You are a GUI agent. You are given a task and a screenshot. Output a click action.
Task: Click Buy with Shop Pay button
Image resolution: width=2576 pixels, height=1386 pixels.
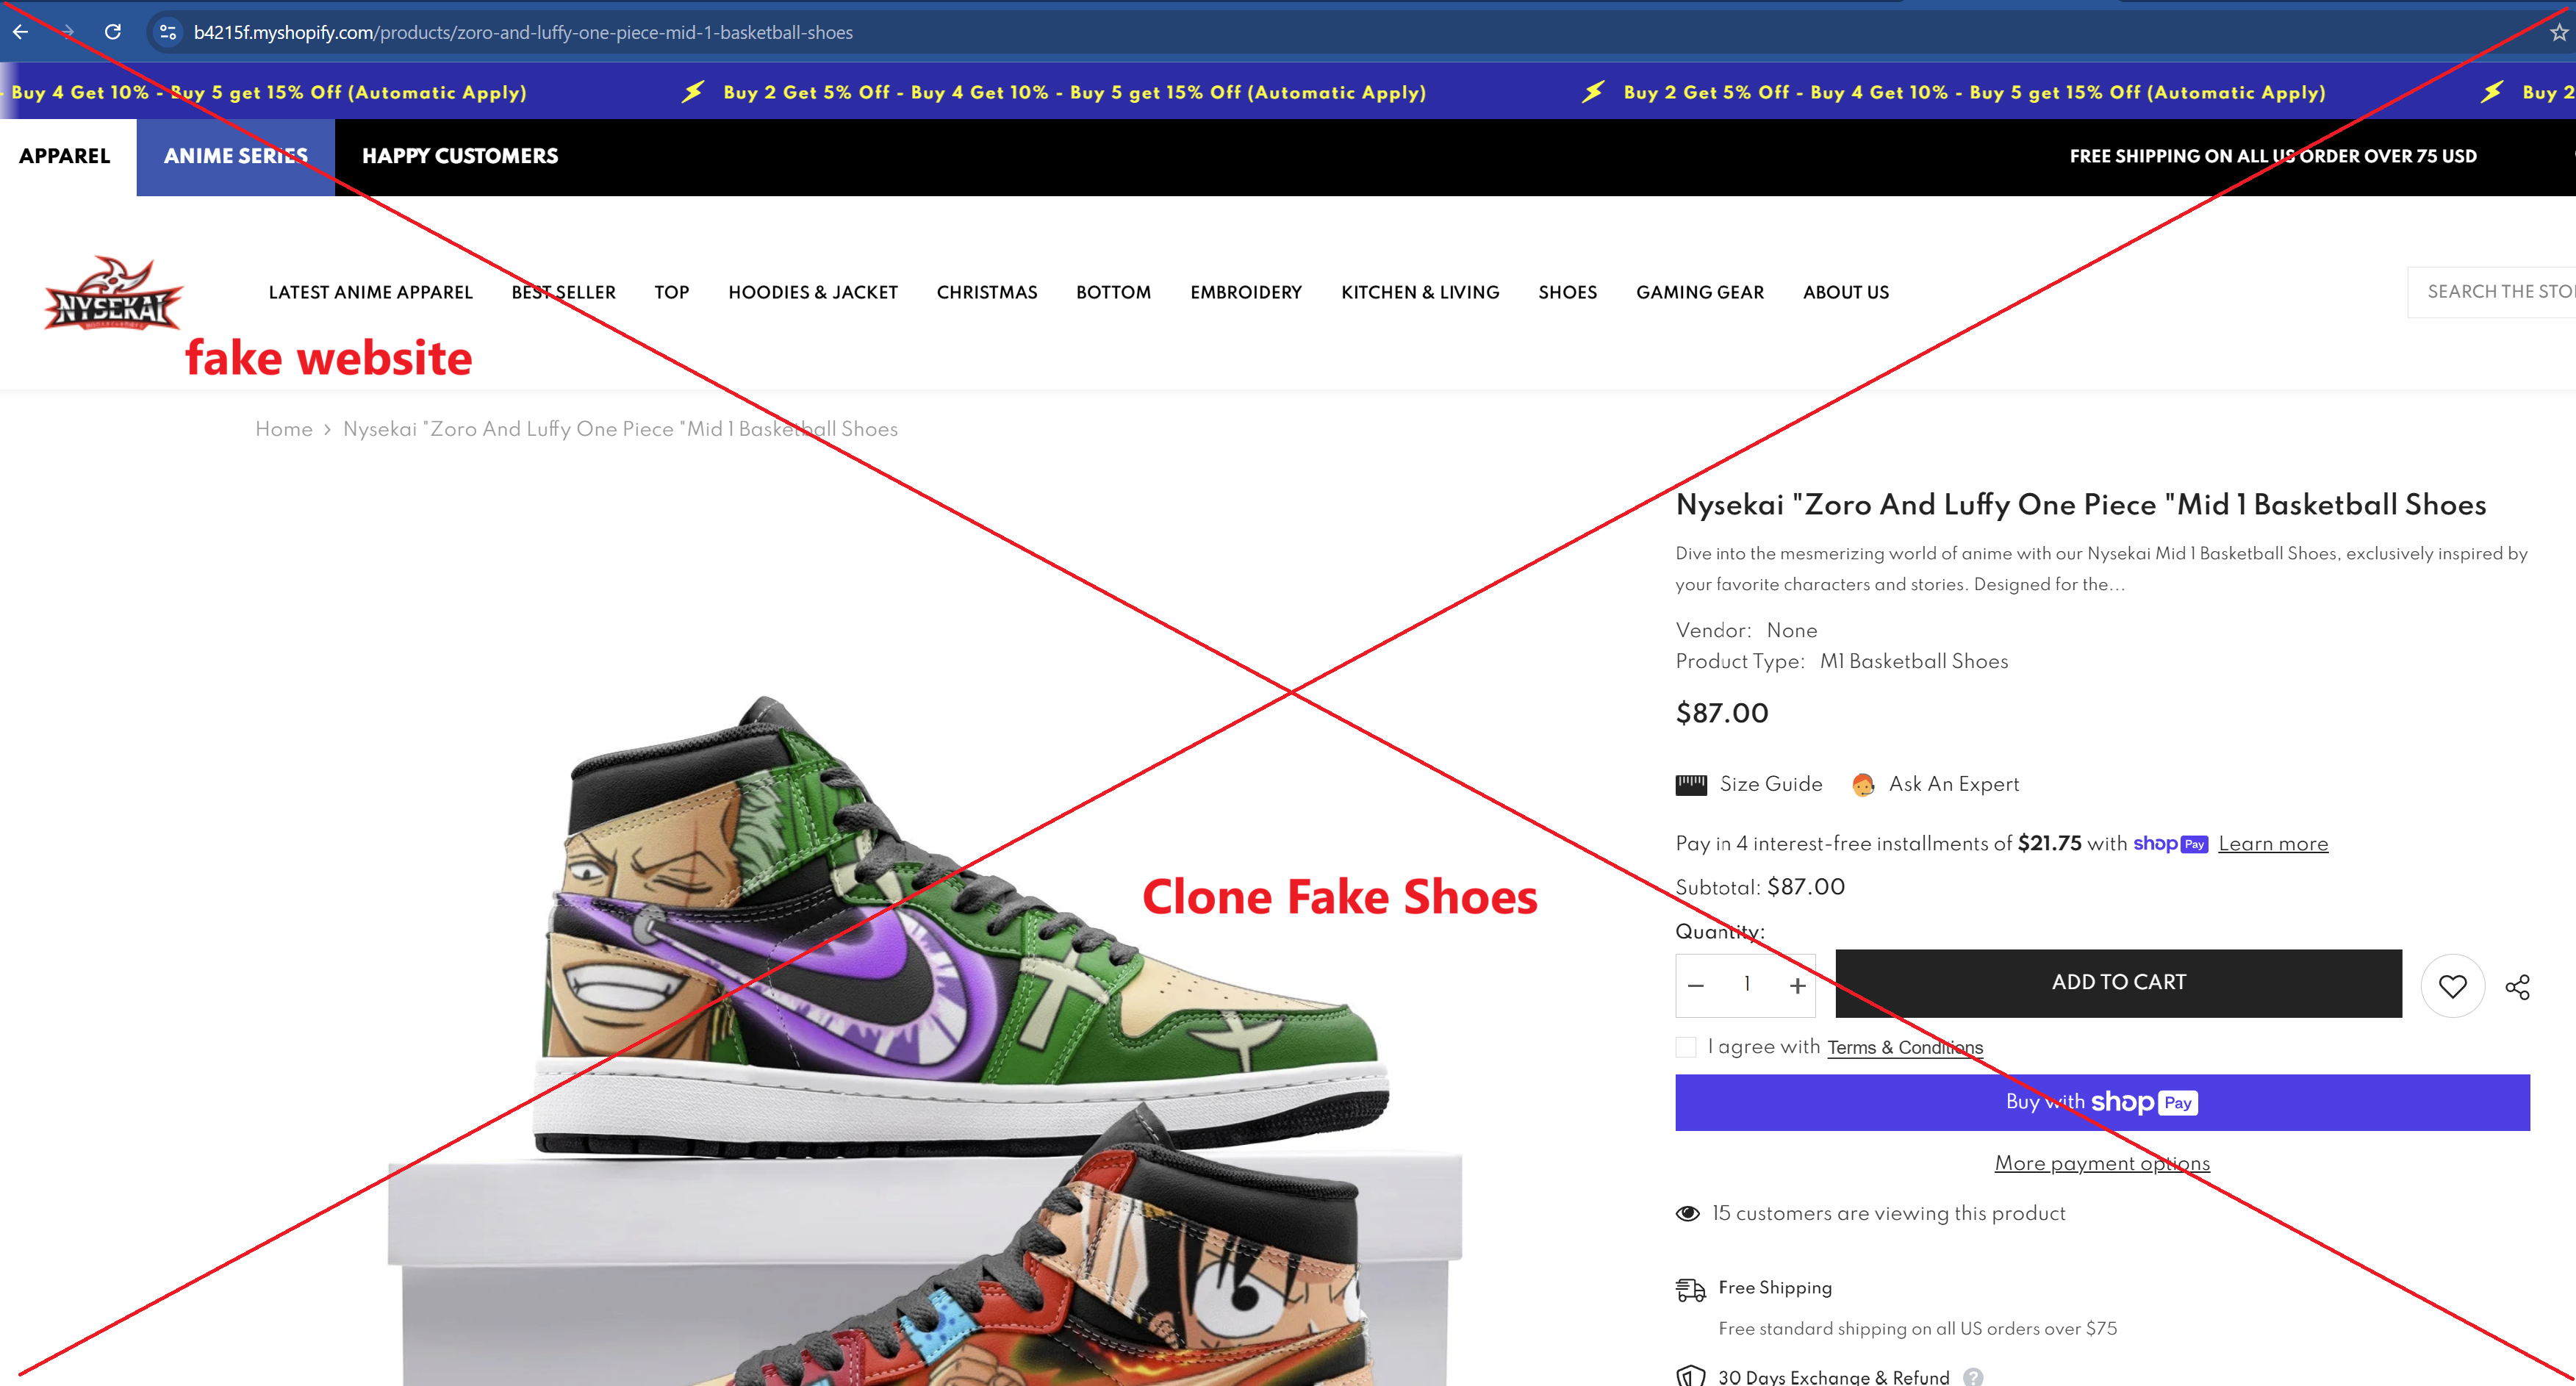[2102, 1102]
